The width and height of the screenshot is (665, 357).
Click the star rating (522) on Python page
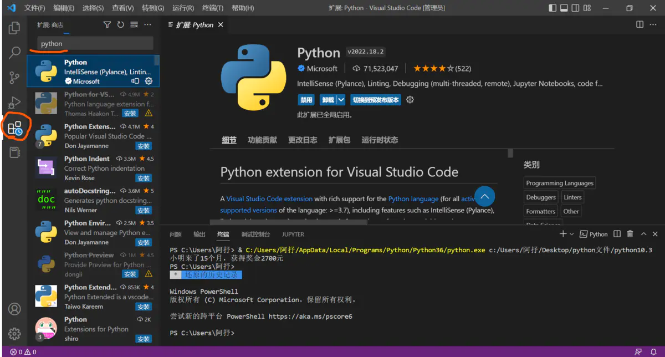pos(442,69)
